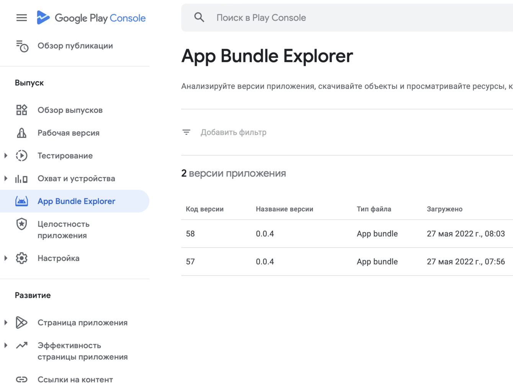Expand Эффективность страницы приложения arrow

6,345
